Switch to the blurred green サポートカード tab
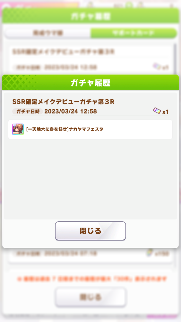Viewport: 181px width, 322px height. (x=134, y=33)
